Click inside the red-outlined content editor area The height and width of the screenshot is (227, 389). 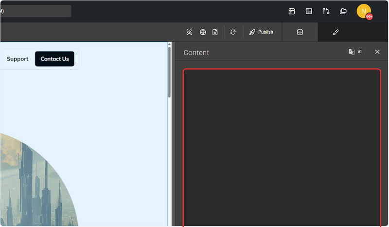[x=282, y=148]
